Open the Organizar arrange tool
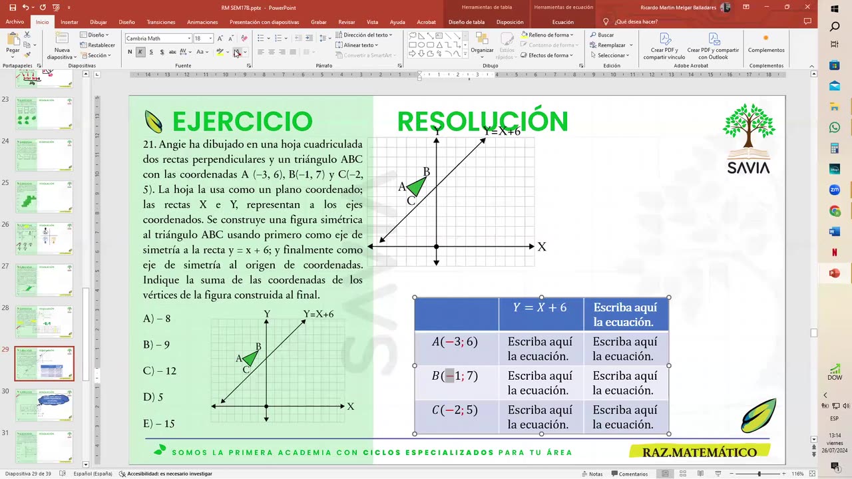The height and width of the screenshot is (479, 852). pyautogui.click(x=482, y=44)
